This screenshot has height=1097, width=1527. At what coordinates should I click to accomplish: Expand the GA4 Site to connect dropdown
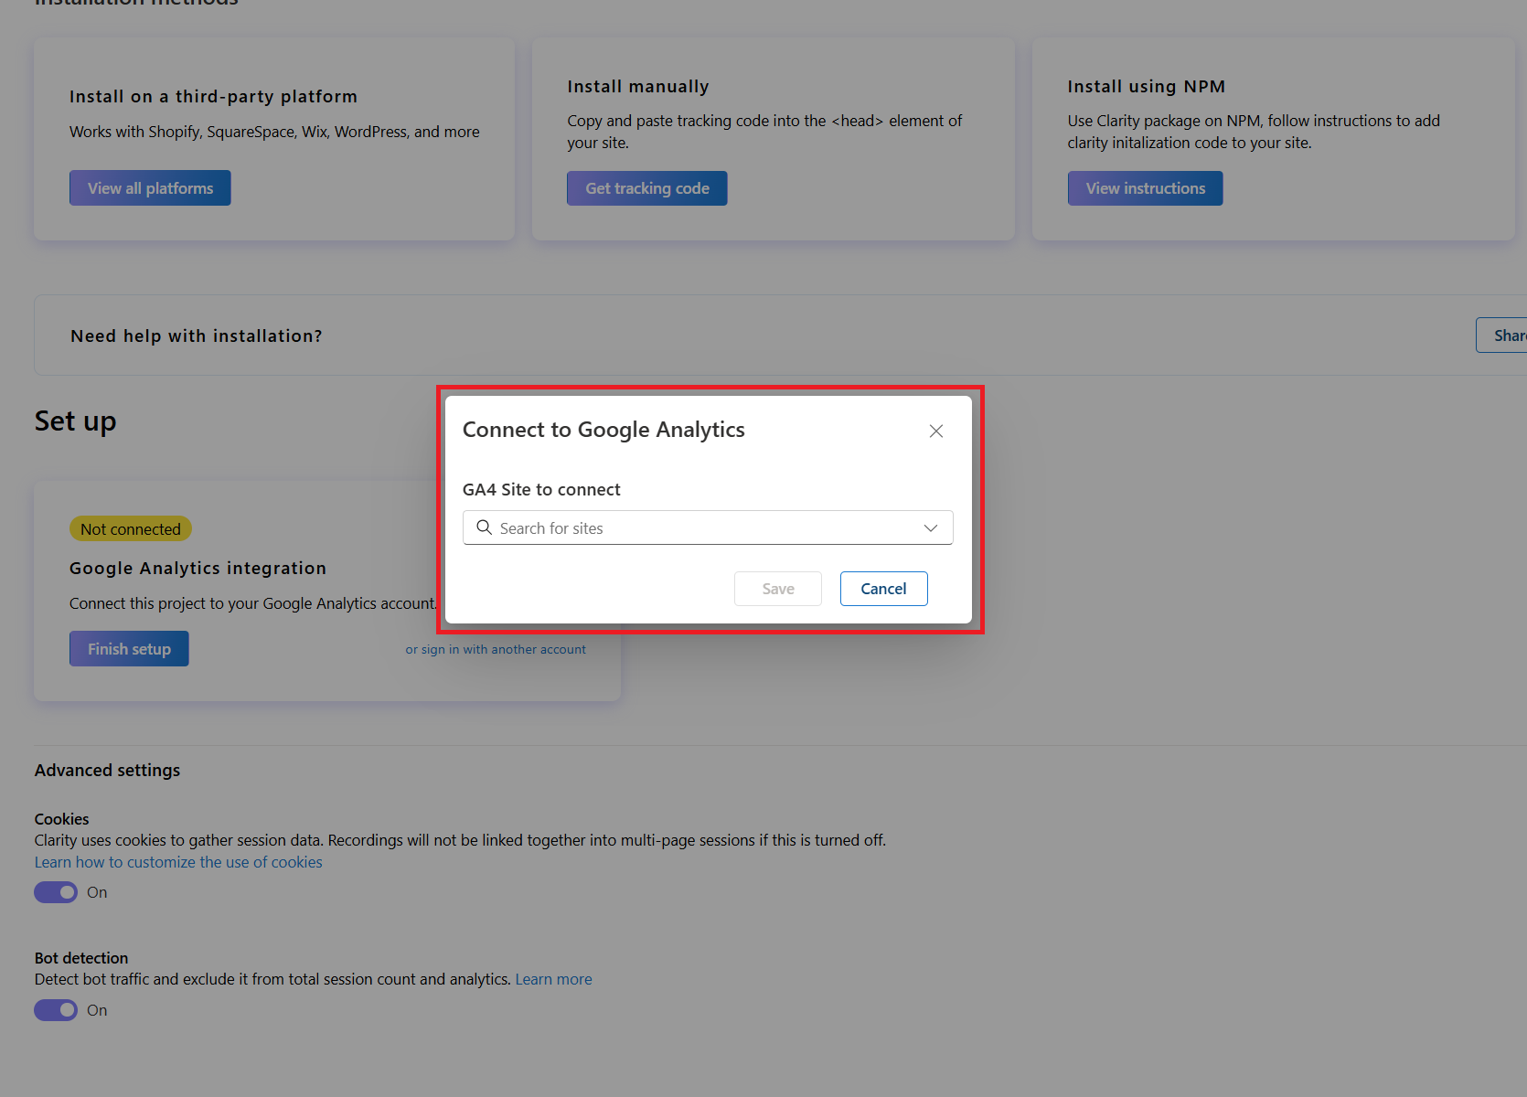tap(931, 527)
